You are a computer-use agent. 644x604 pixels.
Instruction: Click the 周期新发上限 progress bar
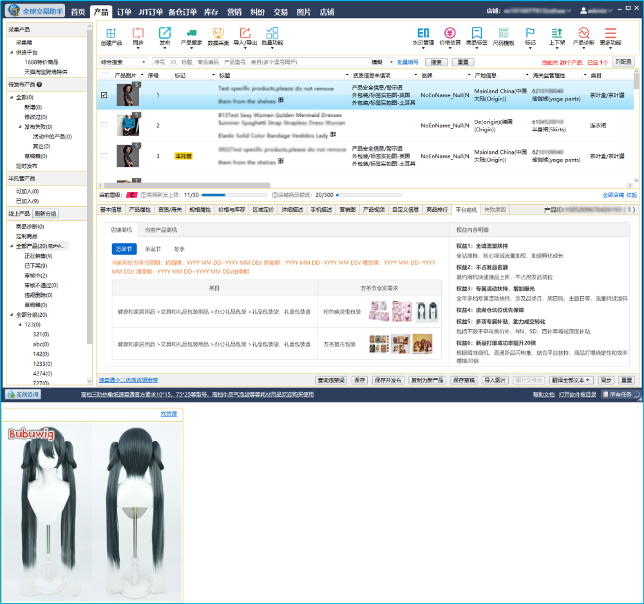(x=234, y=194)
